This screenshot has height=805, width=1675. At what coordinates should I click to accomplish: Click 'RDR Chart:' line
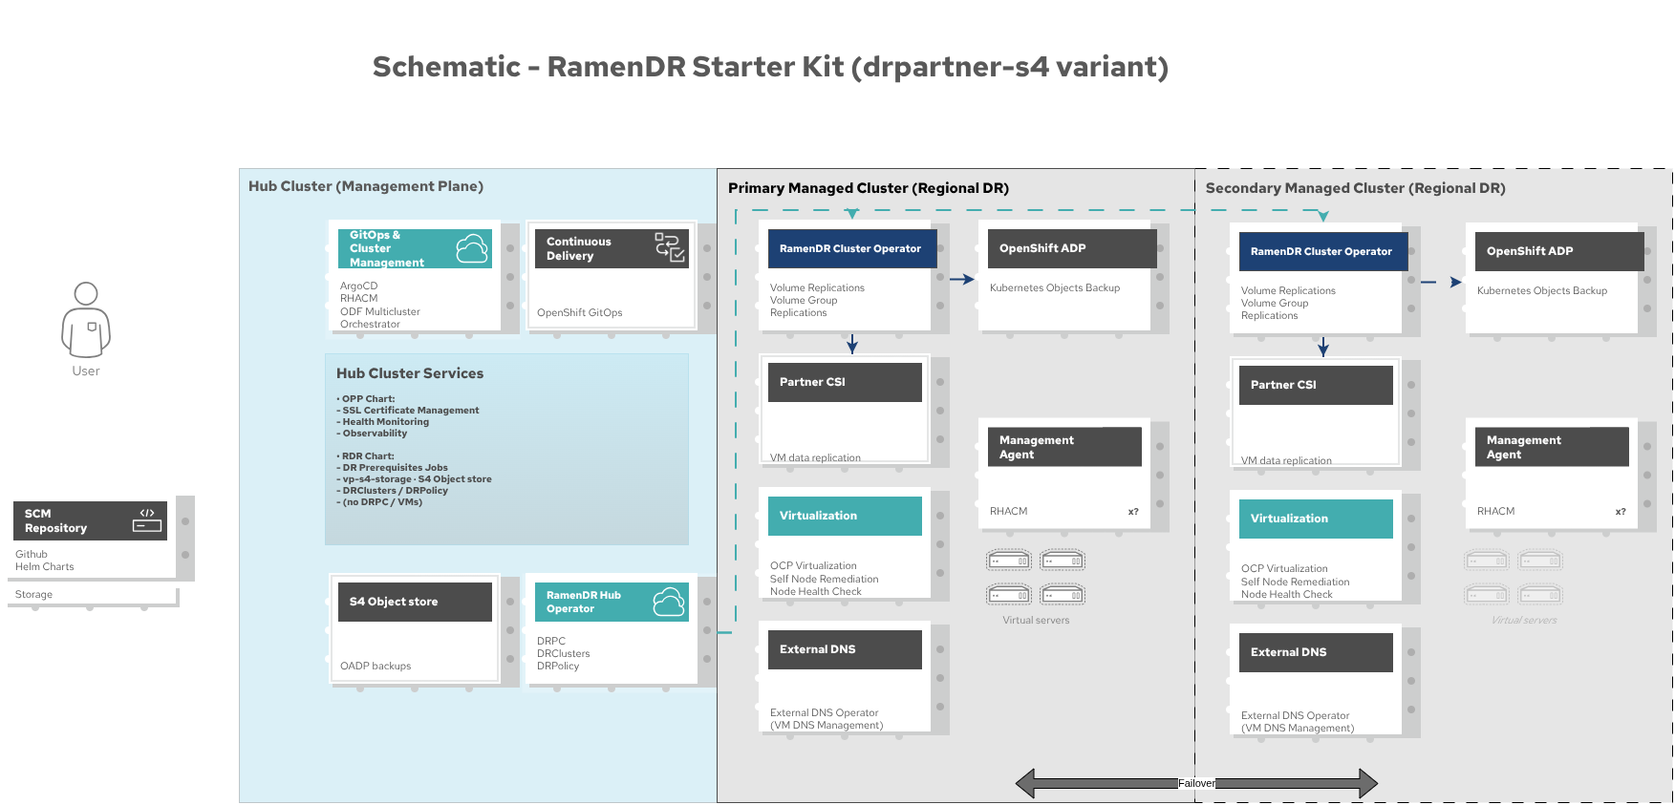pos(365,455)
